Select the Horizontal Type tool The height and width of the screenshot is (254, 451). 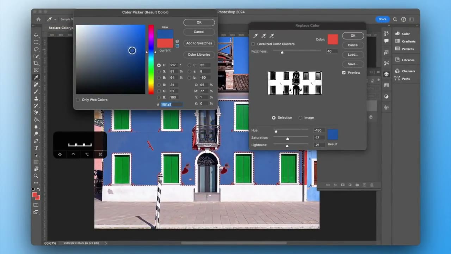pyautogui.click(x=36, y=148)
